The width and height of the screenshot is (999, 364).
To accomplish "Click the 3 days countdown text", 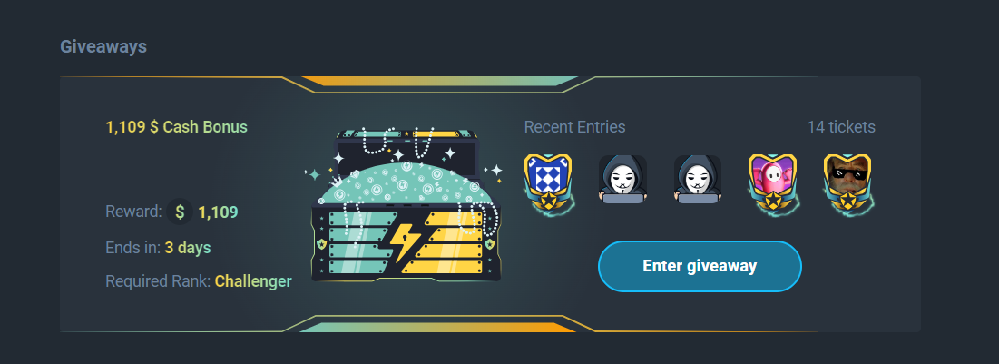I will tap(187, 247).
